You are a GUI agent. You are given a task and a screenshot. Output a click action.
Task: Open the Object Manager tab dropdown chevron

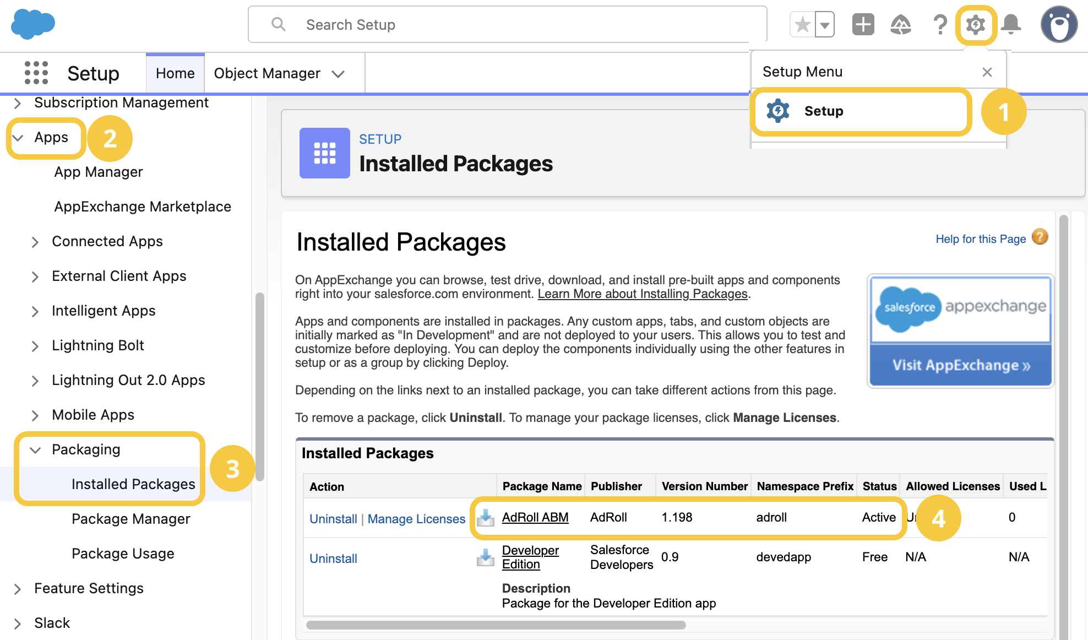point(338,74)
